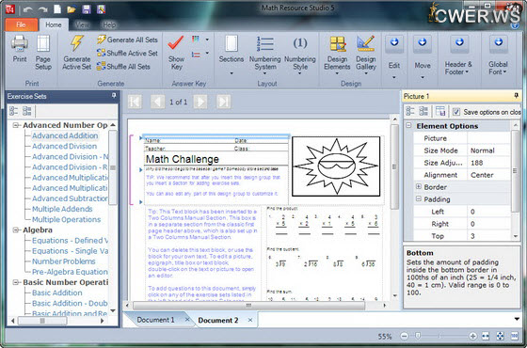This screenshot has width=527, height=348.
Task: Click the Print printer icon
Action: pyautogui.click(x=20, y=50)
